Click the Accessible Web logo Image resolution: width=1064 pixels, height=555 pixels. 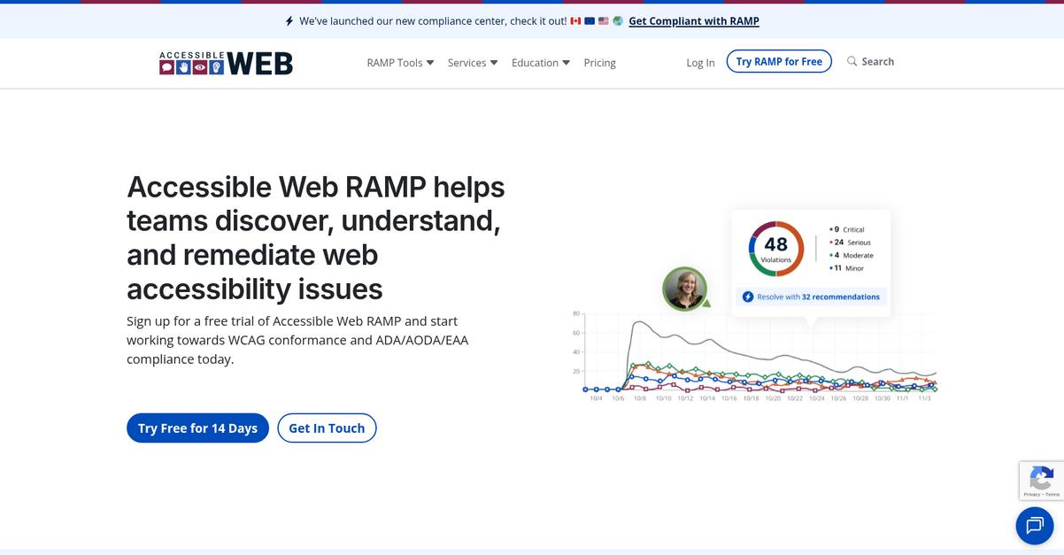tap(226, 63)
